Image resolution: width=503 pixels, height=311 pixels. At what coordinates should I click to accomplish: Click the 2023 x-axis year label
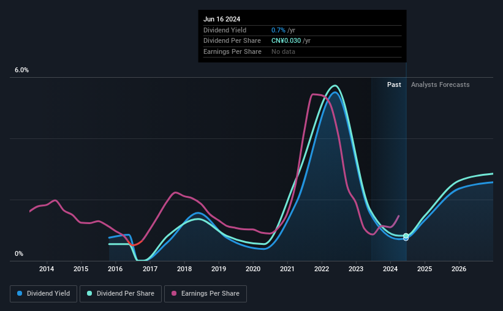pyautogui.click(x=356, y=269)
